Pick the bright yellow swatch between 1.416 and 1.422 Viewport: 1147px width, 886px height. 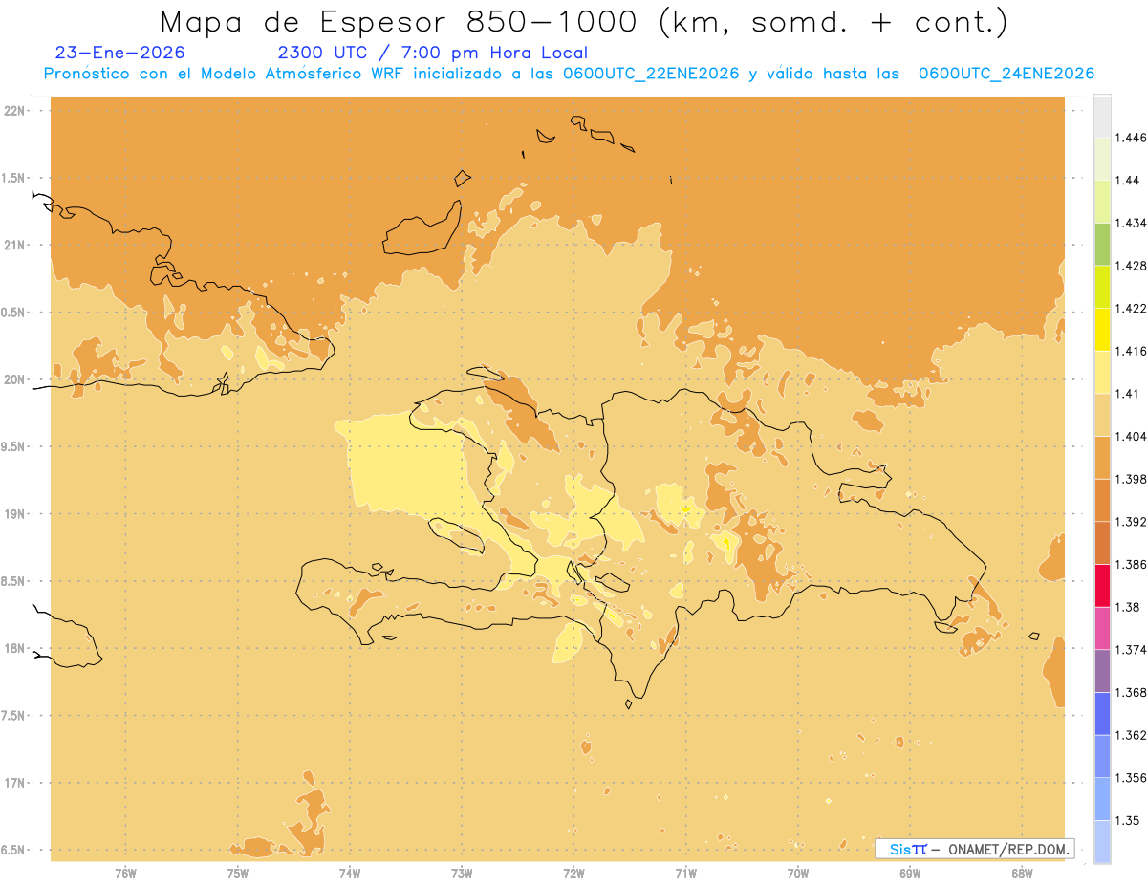point(1102,329)
